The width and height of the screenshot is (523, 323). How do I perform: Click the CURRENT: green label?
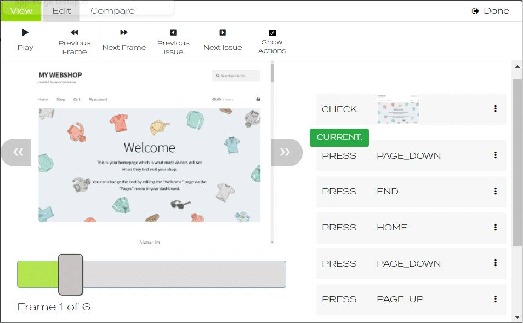point(339,137)
